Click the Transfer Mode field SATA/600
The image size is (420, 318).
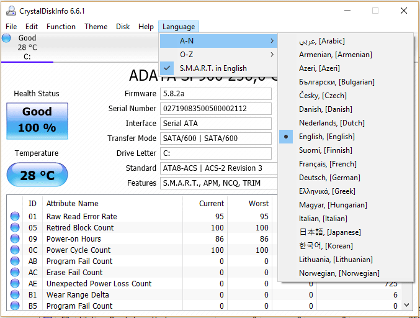216,139
